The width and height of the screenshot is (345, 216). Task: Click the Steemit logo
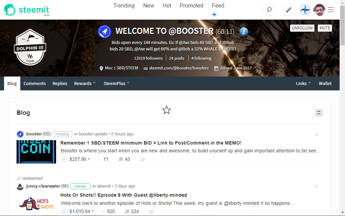point(27,10)
